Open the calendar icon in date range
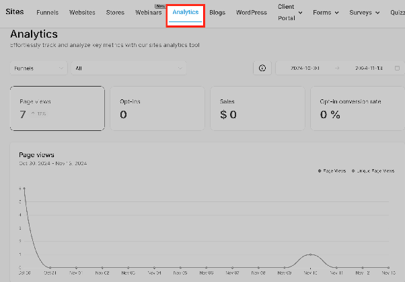This screenshot has width=405, height=282. pos(397,68)
